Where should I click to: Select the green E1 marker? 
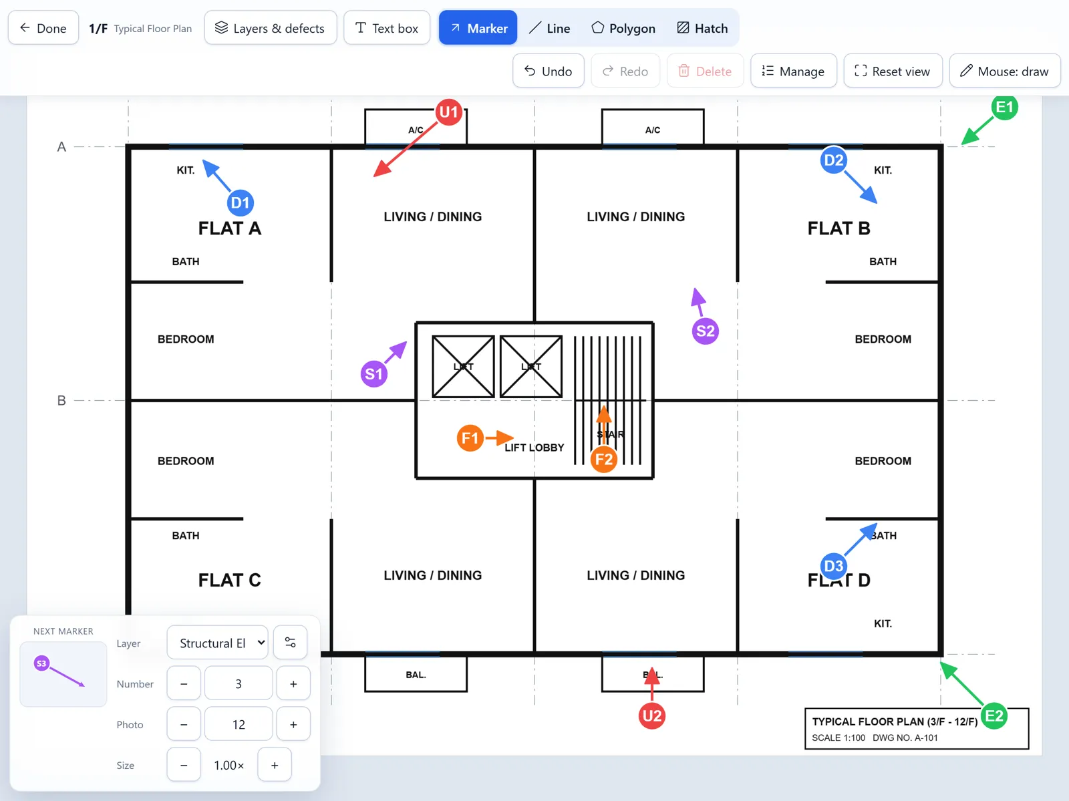pyautogui.click(x=1005, y=107)
